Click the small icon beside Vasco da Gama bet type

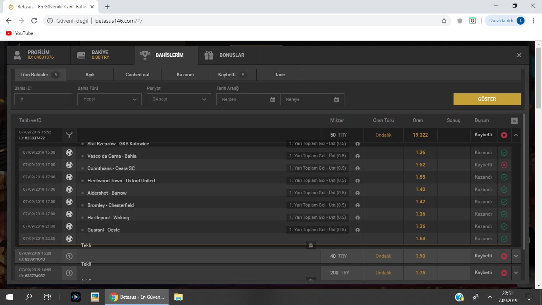coord(357,156)
